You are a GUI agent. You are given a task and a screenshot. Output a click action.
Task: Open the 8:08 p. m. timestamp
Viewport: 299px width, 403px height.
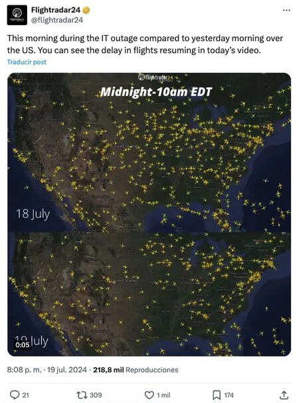24,370
